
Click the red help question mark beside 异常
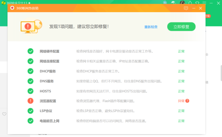tap(187, 101)
